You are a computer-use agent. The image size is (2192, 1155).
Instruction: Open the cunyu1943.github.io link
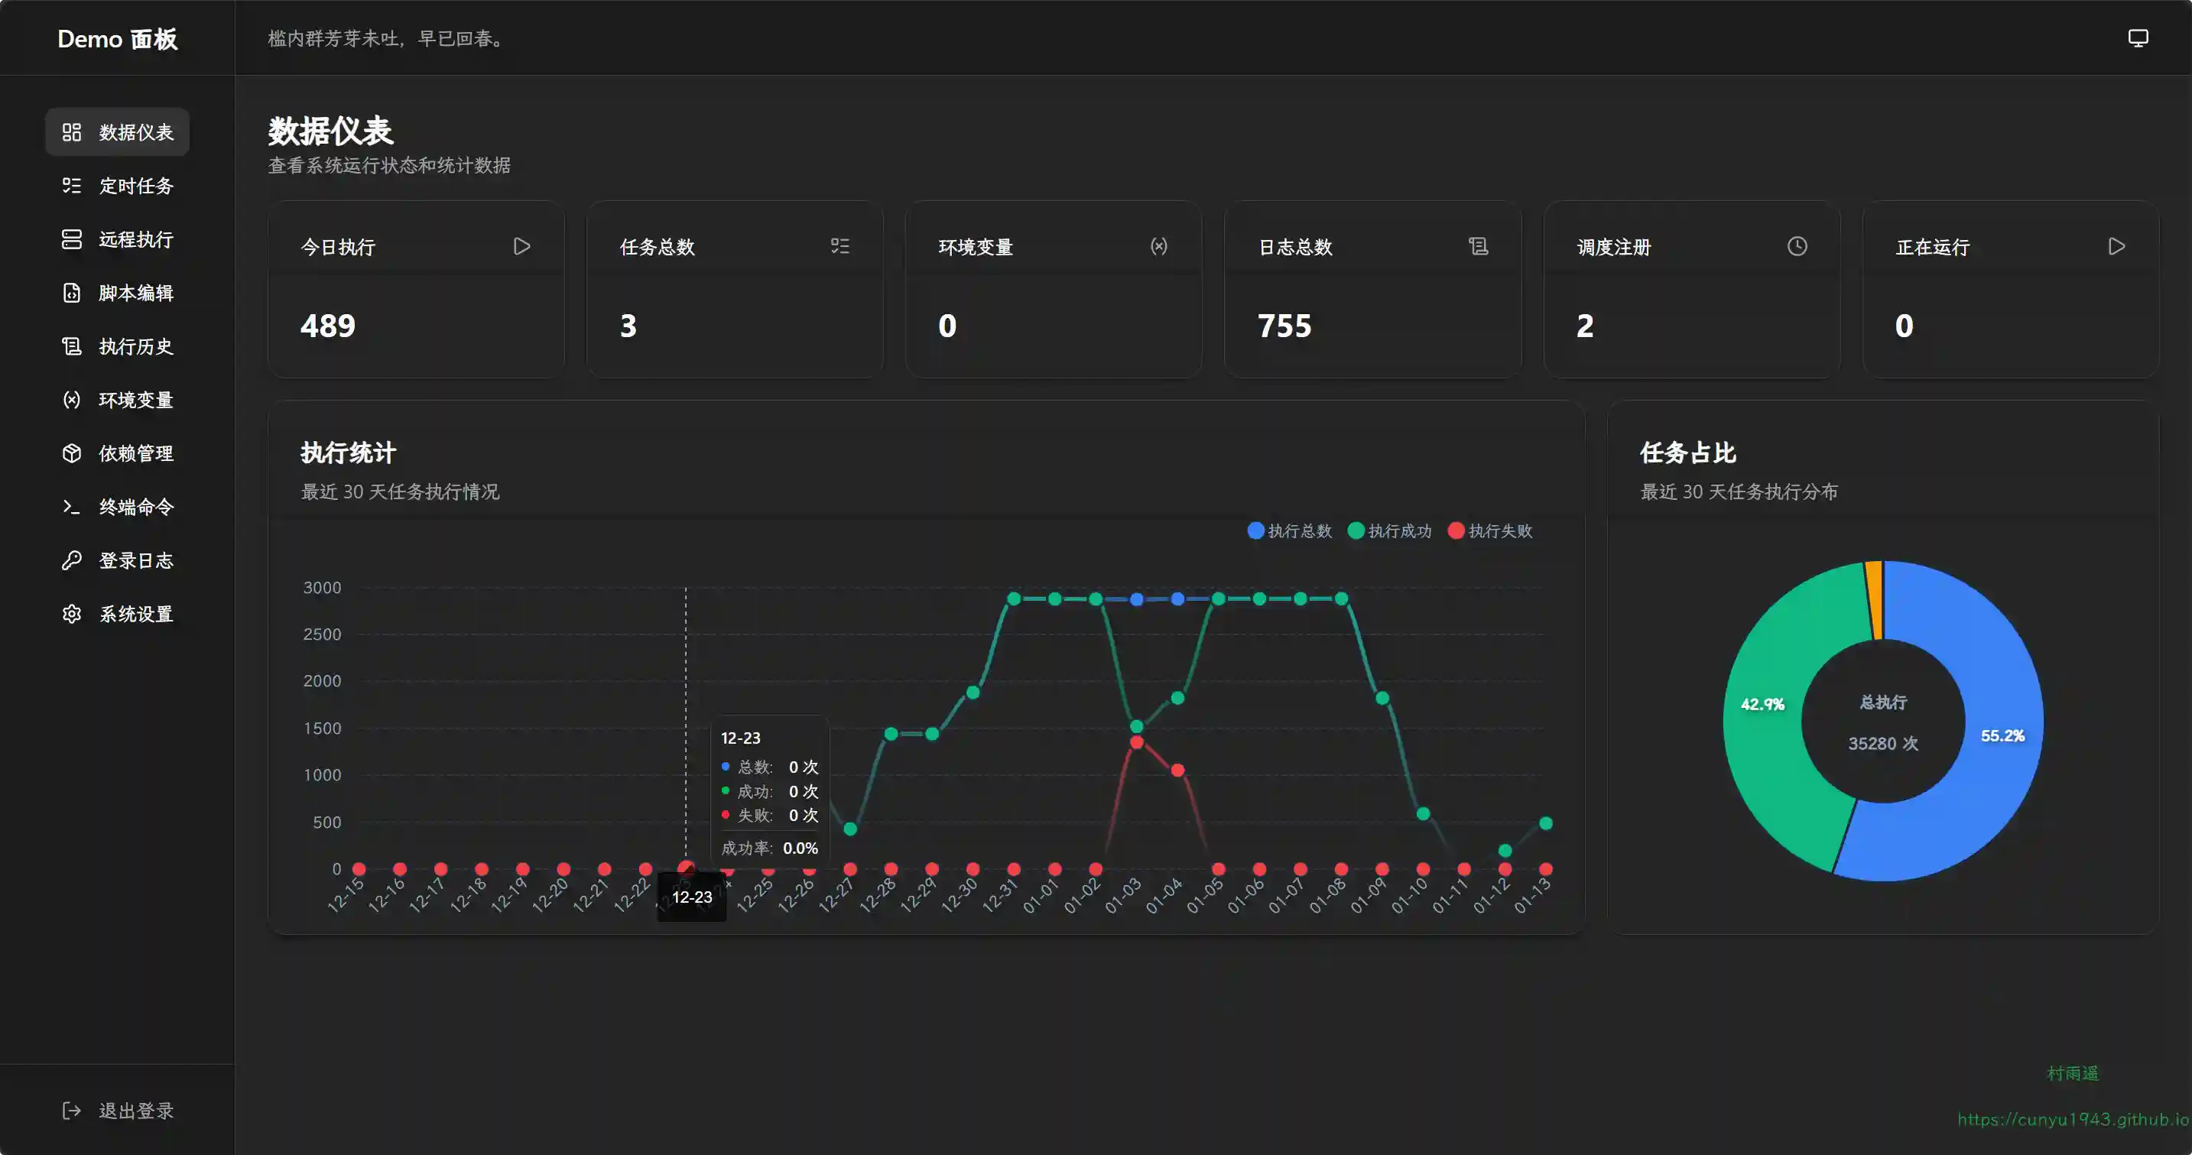(x=2072, y=1119)
